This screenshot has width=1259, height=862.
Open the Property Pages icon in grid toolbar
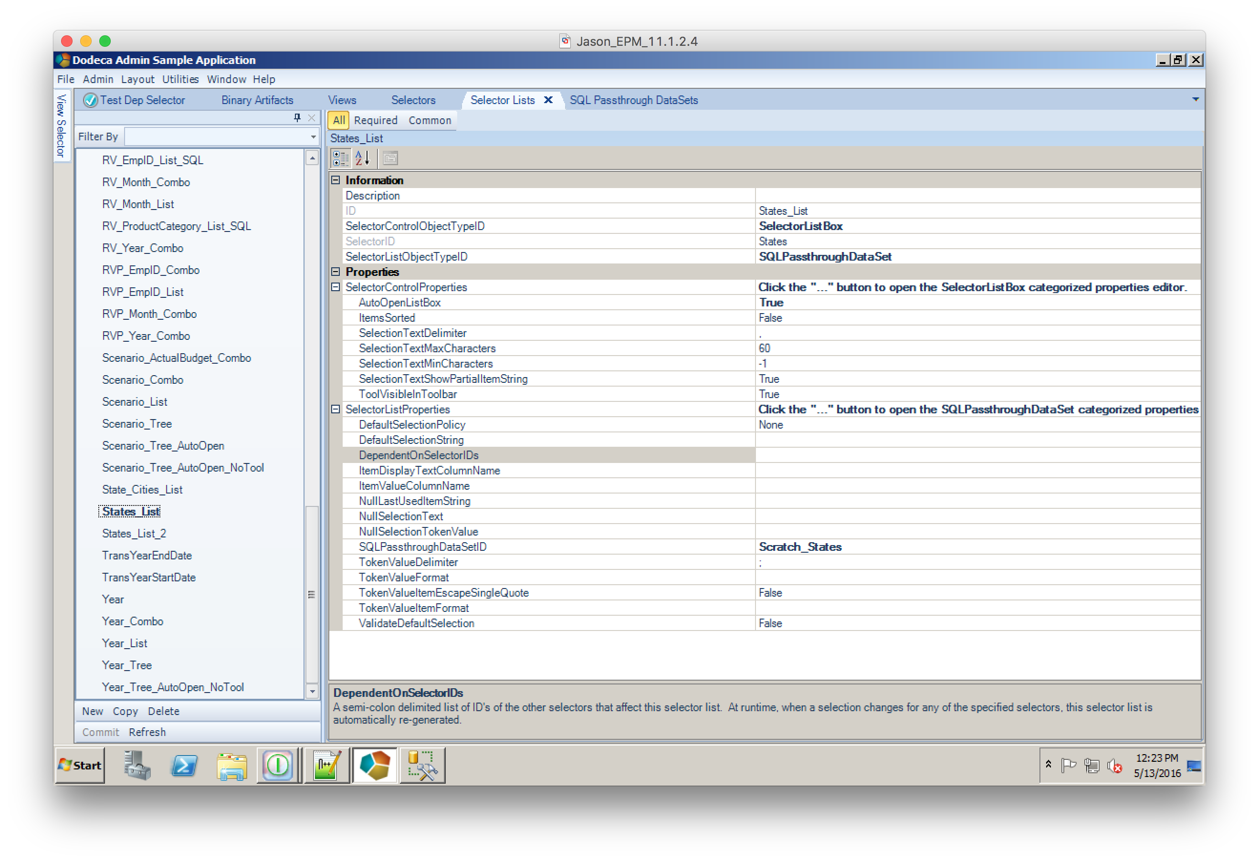pyautogui.click(x=390, y=158)
